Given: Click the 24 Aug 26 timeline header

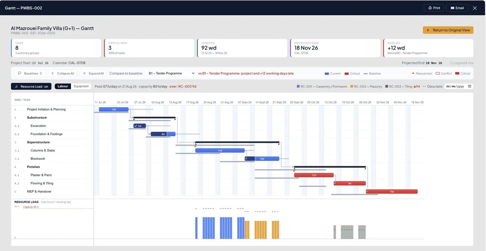Looking at the screenshot, I should tap(210, 102).
